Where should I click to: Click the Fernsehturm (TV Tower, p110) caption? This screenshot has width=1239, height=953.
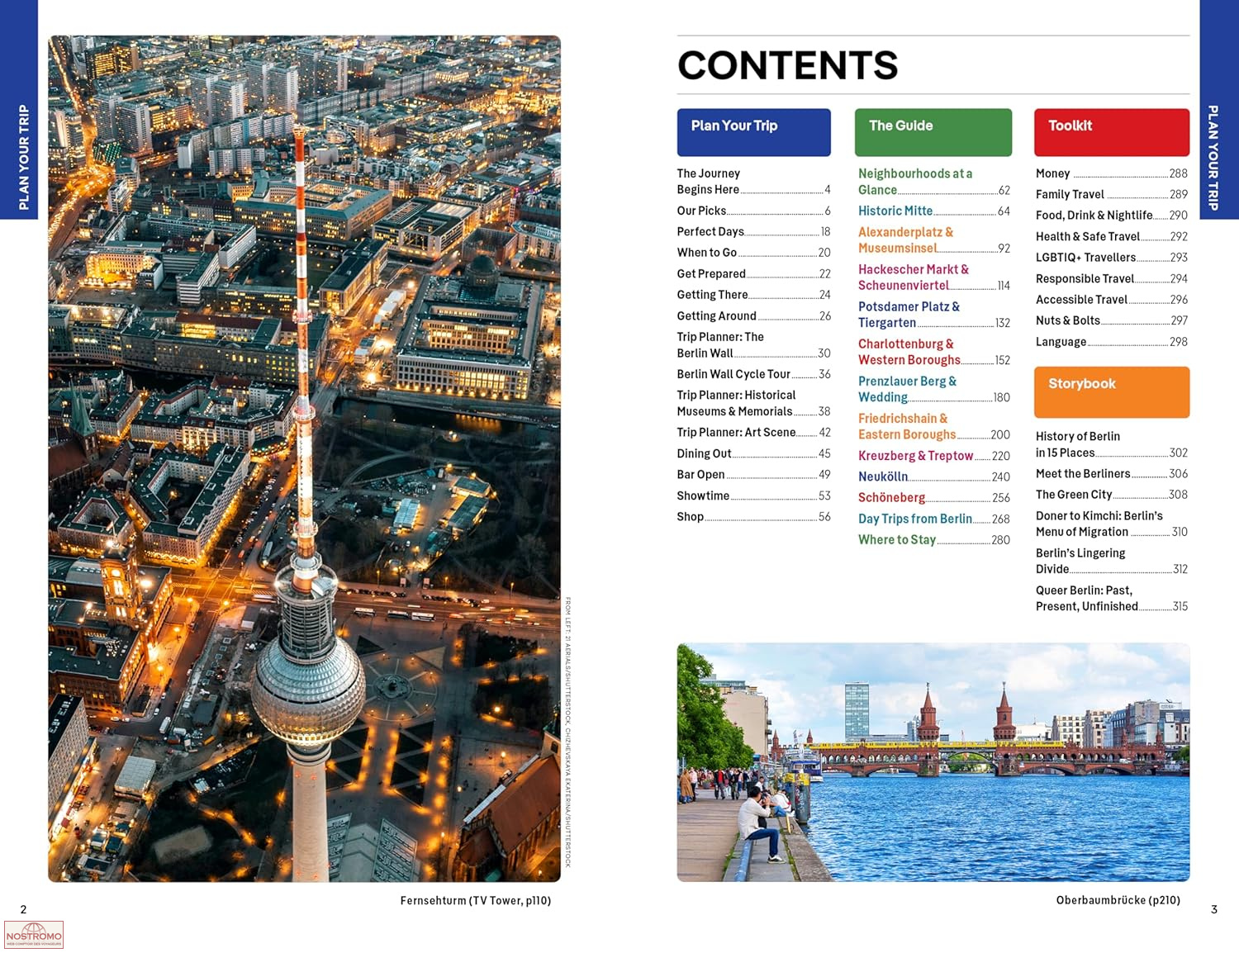pyautogui.click(x=475, y=900)
